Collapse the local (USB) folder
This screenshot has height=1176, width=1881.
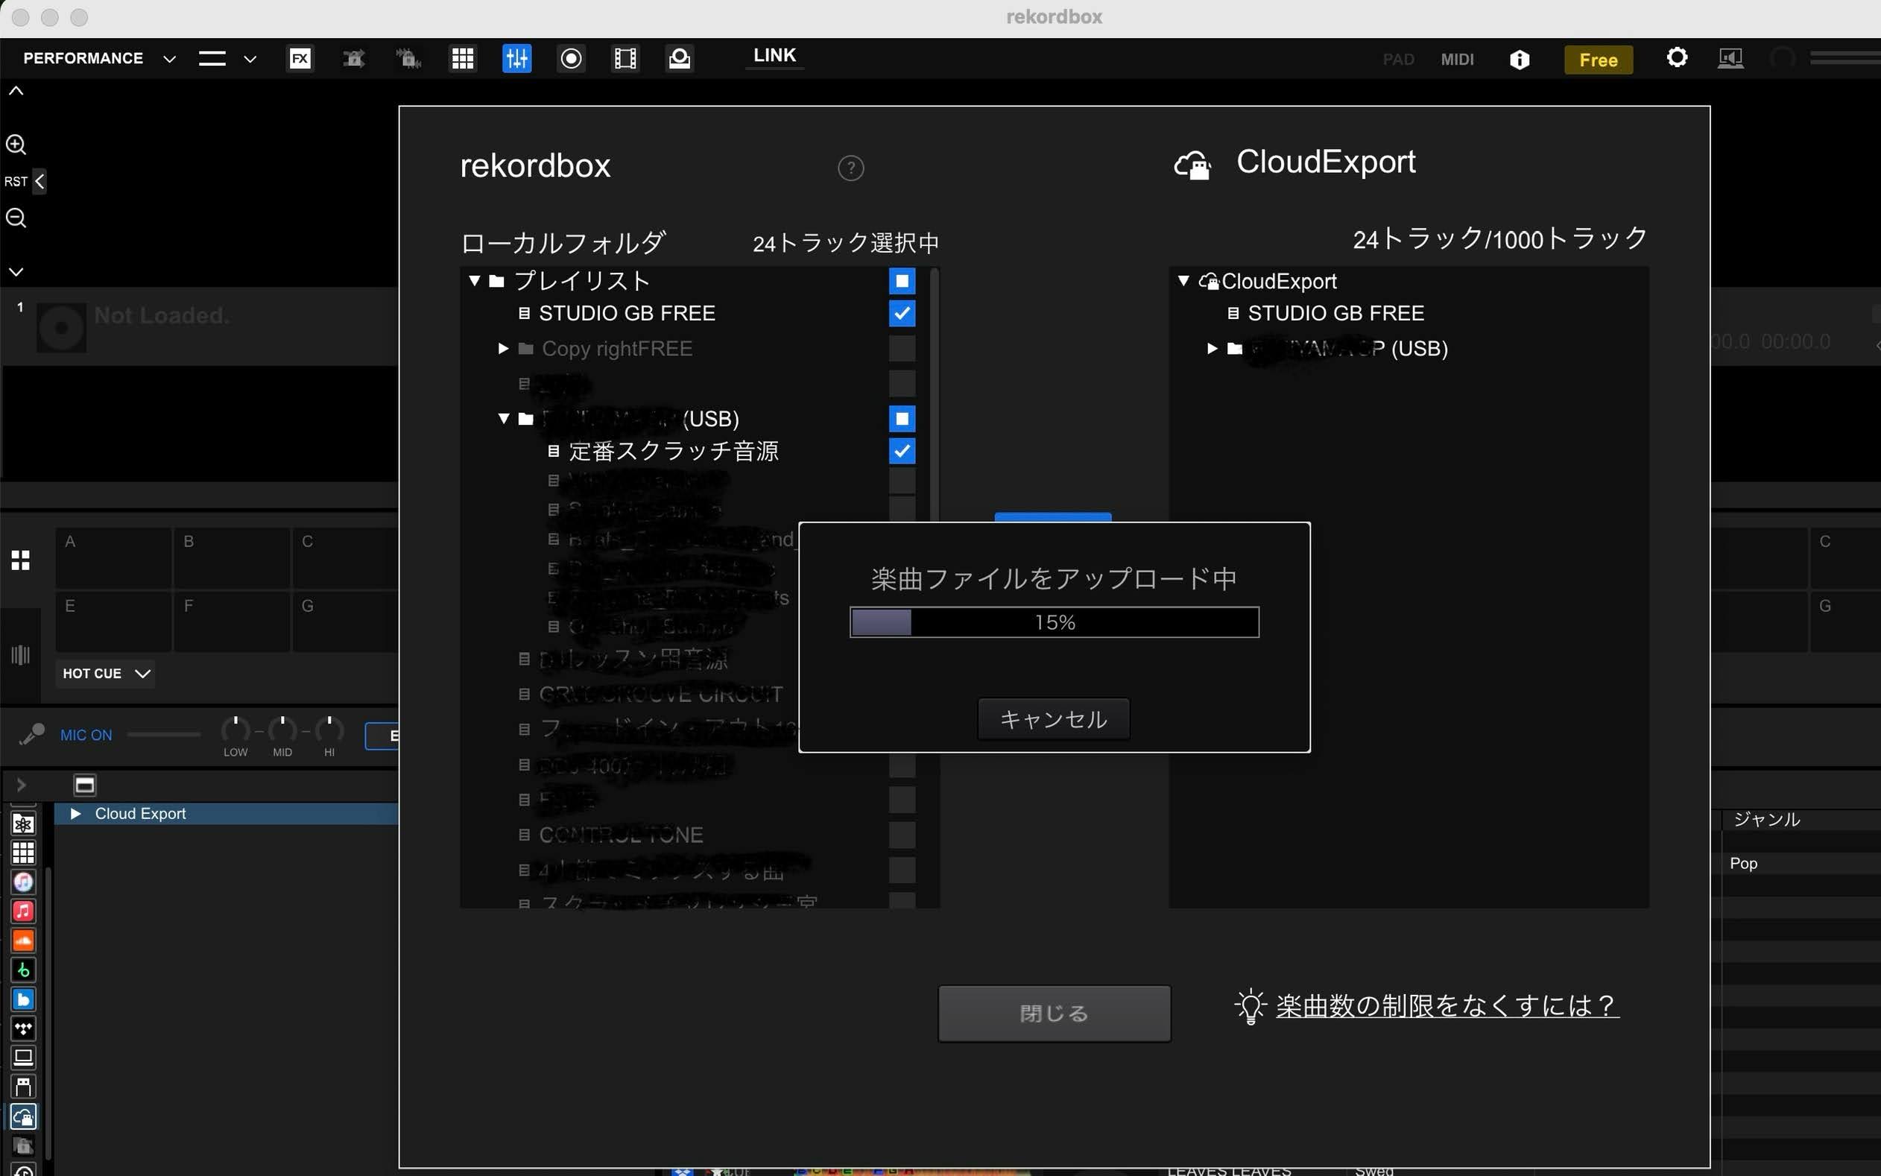click(x=504, y=418)
